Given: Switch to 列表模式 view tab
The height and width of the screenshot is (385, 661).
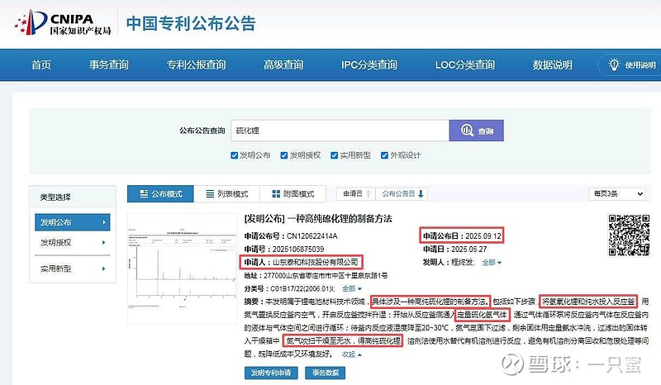Looking at the screenshot, I should [x=226, y=193].
